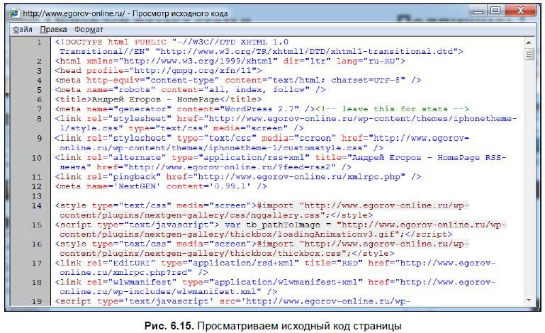Minimize the source view window
This screenshot has height=333, width=545.
(478, 11)
